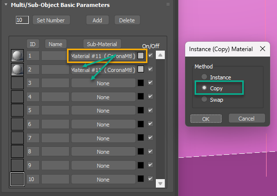Close the Instance (Copy) Material dialog

point(263,49)
